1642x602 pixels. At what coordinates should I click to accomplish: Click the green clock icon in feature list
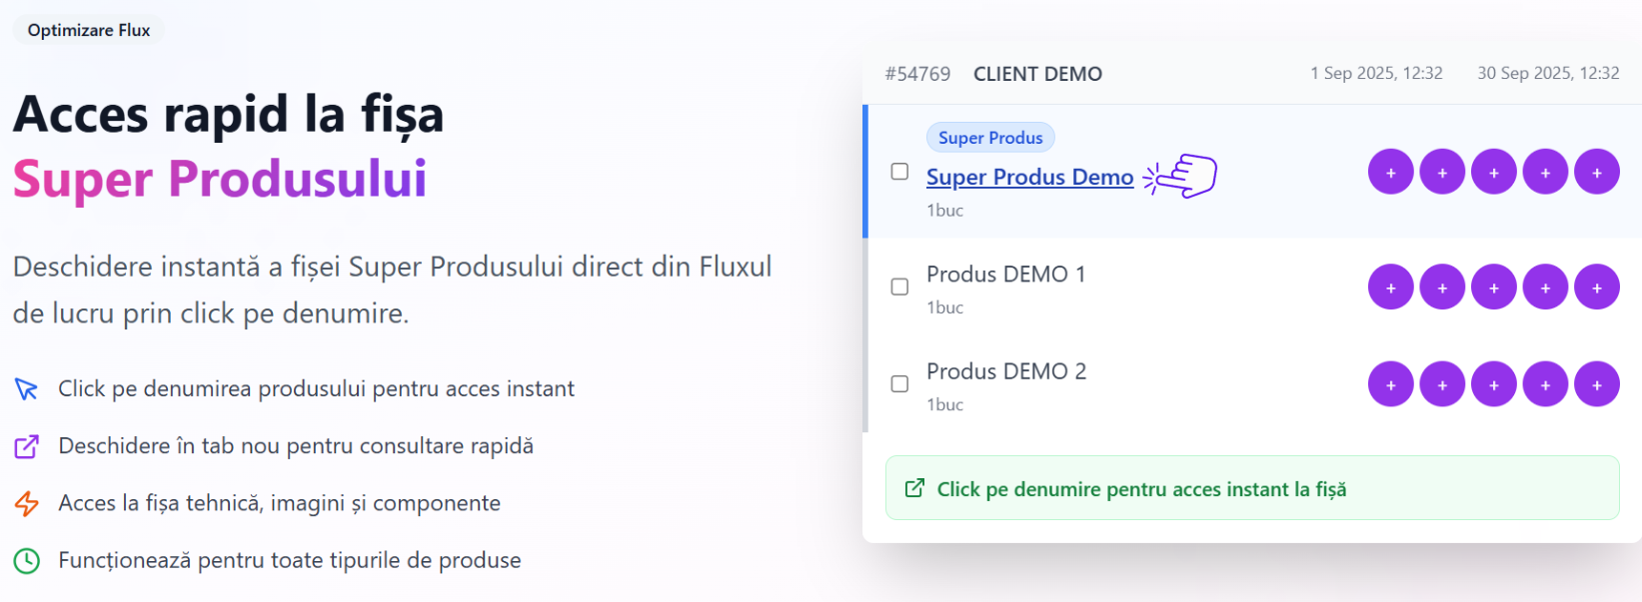click(x=27, y=560)
